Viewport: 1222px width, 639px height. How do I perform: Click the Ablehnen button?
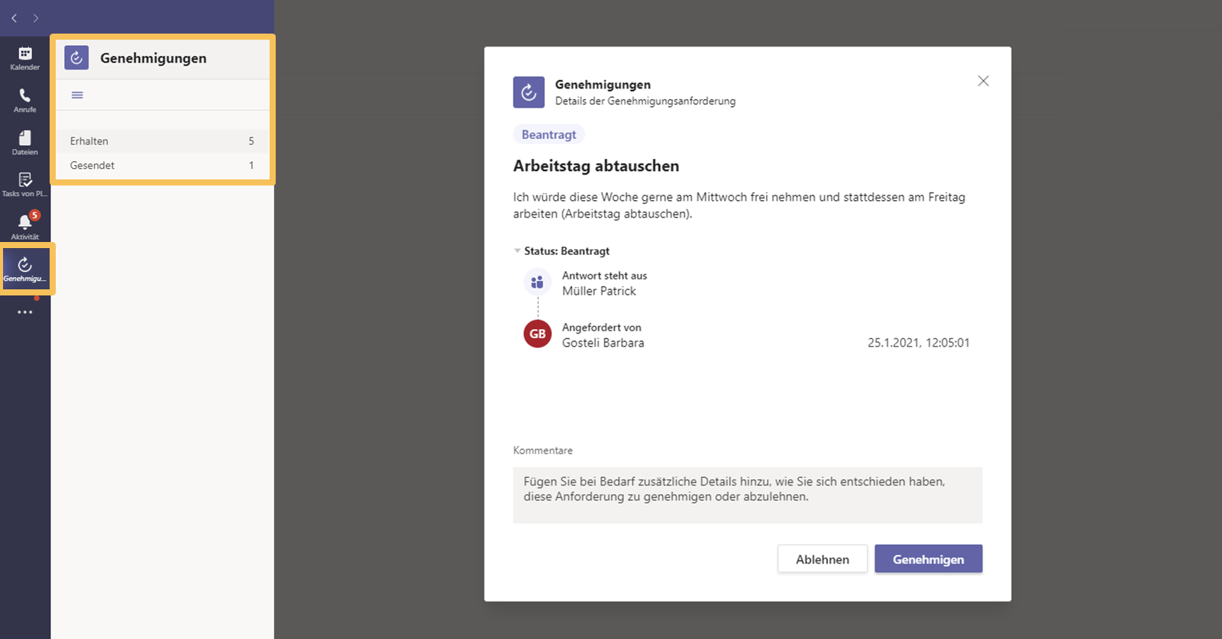pyautogui.click(x=822, y=559)
